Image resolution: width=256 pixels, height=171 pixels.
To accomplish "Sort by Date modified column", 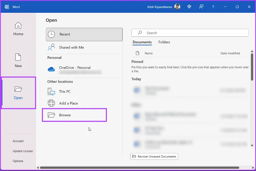I will tap(230, 53).
